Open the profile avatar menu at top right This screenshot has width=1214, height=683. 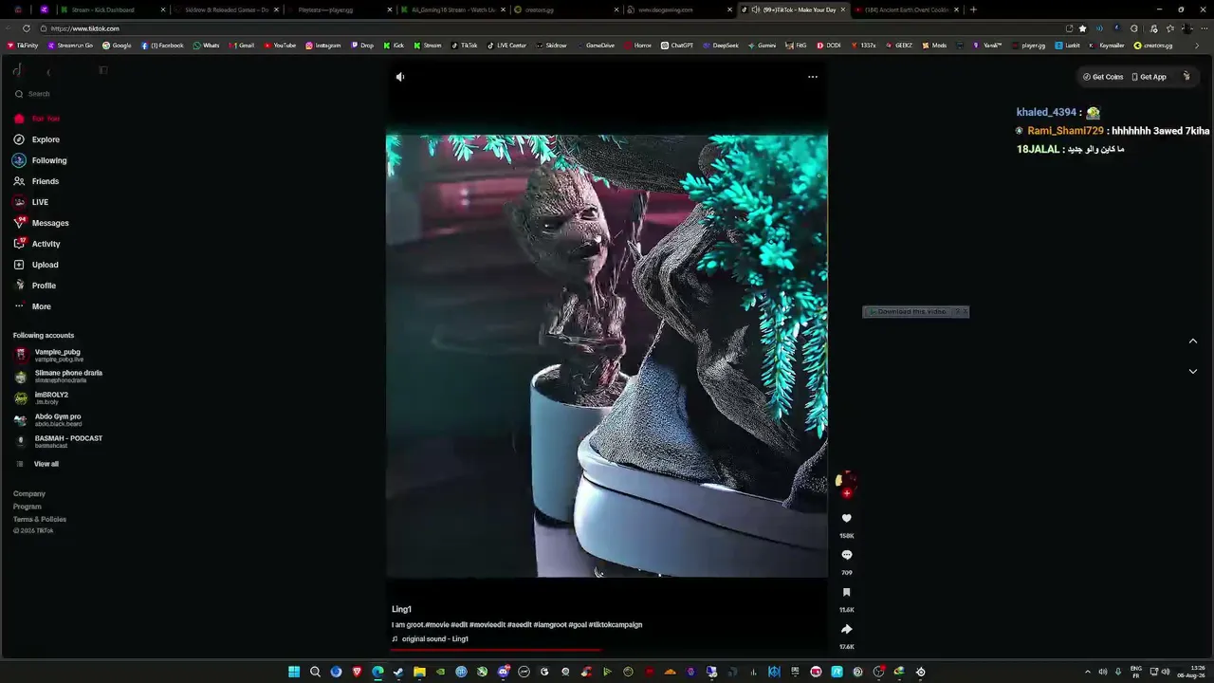tap(1186, 76)
